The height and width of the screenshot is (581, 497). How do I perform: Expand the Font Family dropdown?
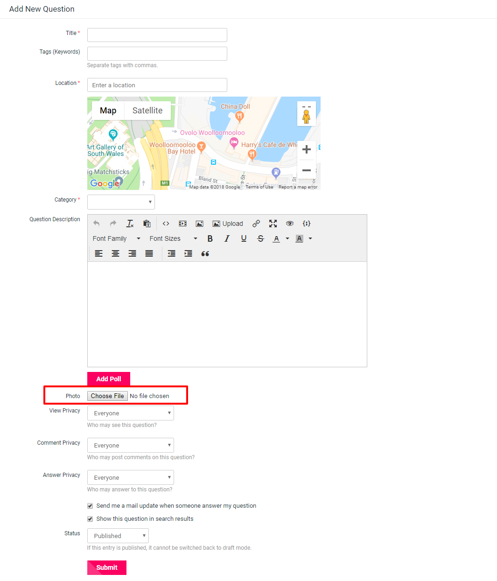[x=116, y=238]
